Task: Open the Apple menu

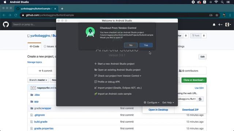Action: [x=5, y=2]
